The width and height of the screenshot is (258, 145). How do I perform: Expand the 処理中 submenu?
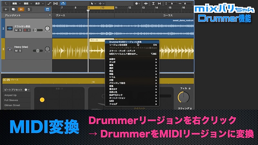click(x=132, y=59)
